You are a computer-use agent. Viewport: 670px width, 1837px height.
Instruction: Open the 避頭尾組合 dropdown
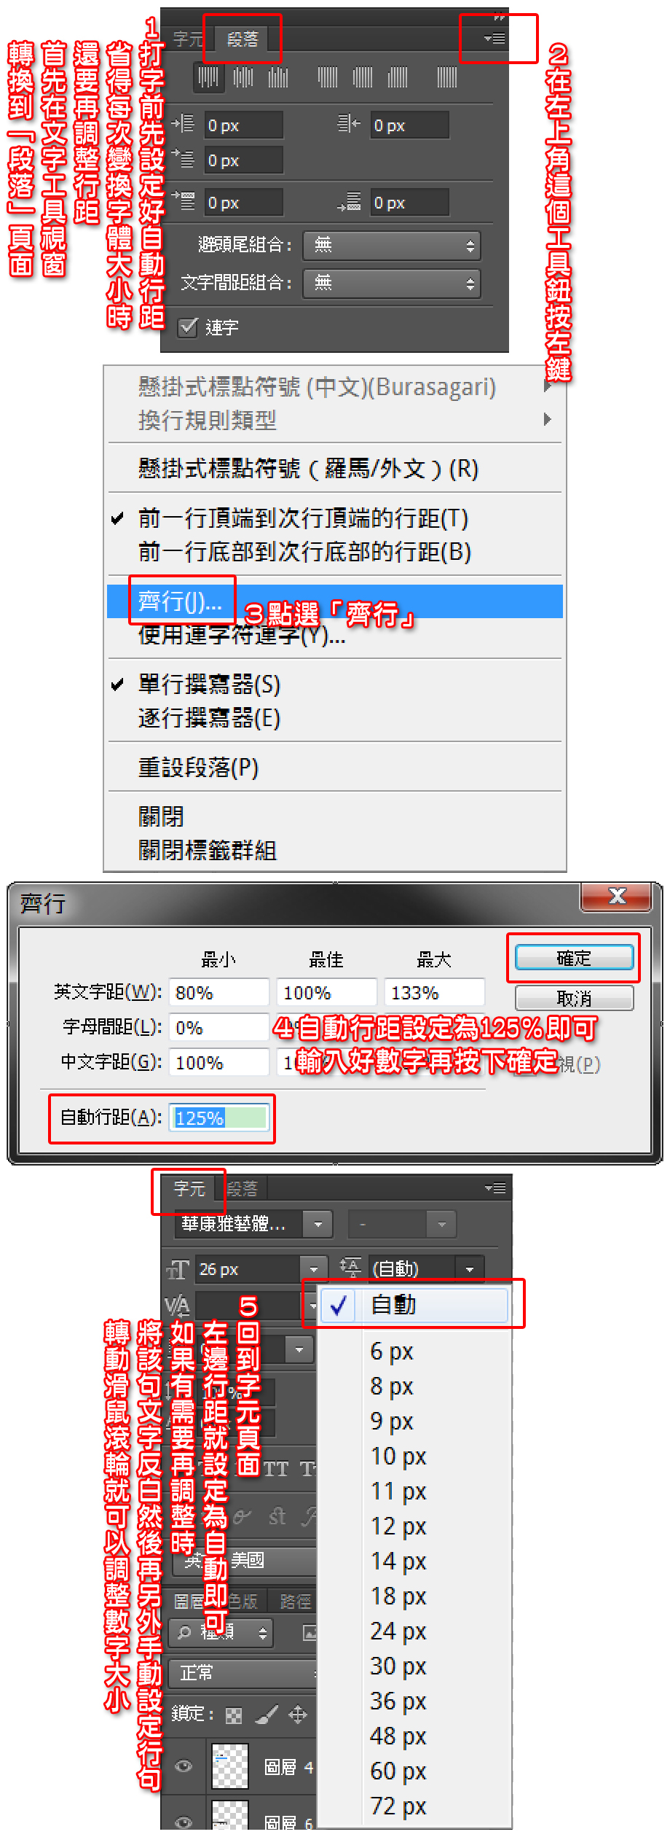click(392, 246)
